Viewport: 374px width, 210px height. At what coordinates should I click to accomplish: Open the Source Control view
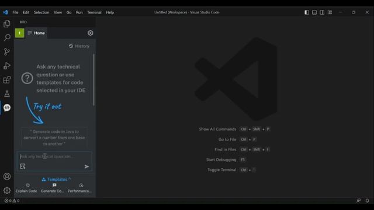click(x=7, y=52)
